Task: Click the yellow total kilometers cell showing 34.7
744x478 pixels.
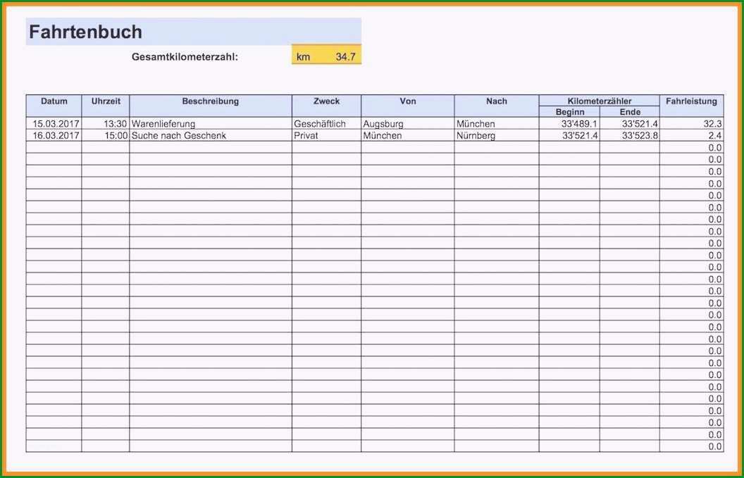Action: point(326,54)
